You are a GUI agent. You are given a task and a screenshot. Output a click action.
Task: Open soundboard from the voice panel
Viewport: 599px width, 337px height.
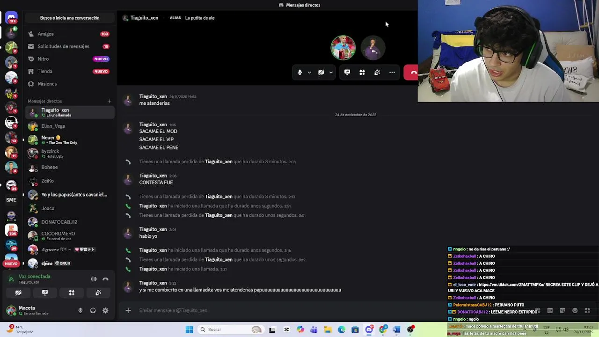click(x=98, y=293)
